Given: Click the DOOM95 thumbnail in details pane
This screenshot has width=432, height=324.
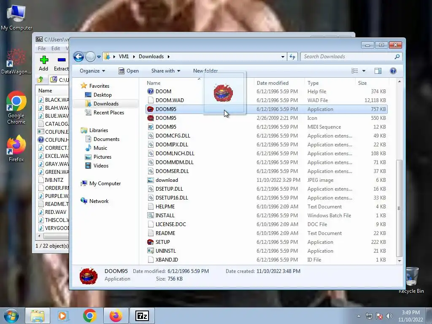Looking at the screenshot, I should click(89, 275).
